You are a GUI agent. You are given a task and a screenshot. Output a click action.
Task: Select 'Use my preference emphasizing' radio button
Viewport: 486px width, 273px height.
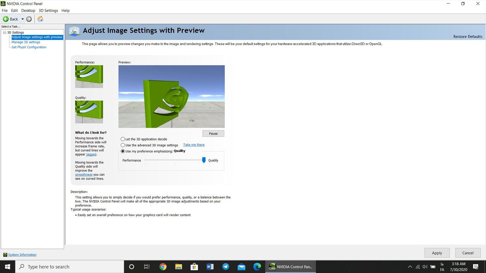pos(123,151)
